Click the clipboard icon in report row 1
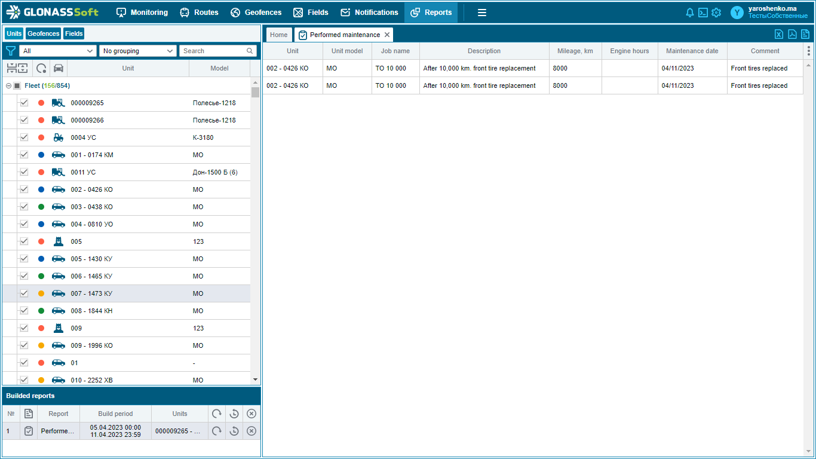 click(x=28, y=431)
